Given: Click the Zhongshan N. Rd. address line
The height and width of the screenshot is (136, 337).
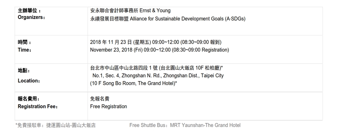Looking at the screenshot, I should [158, 76].
